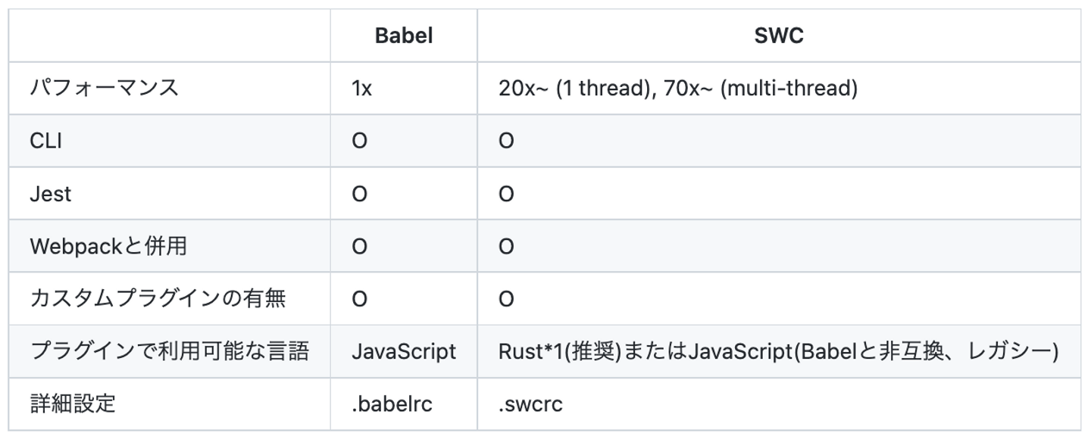Click Babel's 1x performance cell
This screenshot has width=1091, height=439.
[x=361, y=89]
